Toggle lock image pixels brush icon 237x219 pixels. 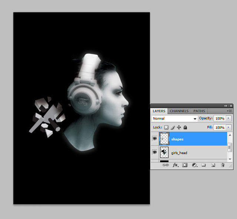coord(173,127)
